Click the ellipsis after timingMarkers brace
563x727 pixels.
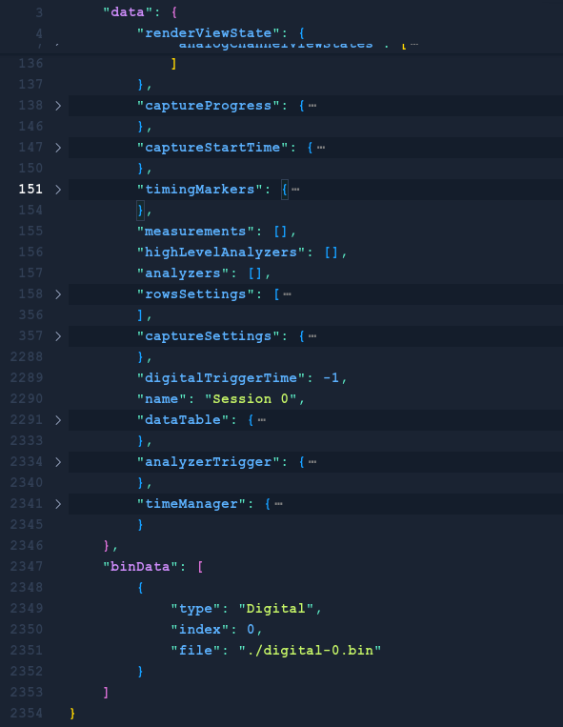coord(295,190)
